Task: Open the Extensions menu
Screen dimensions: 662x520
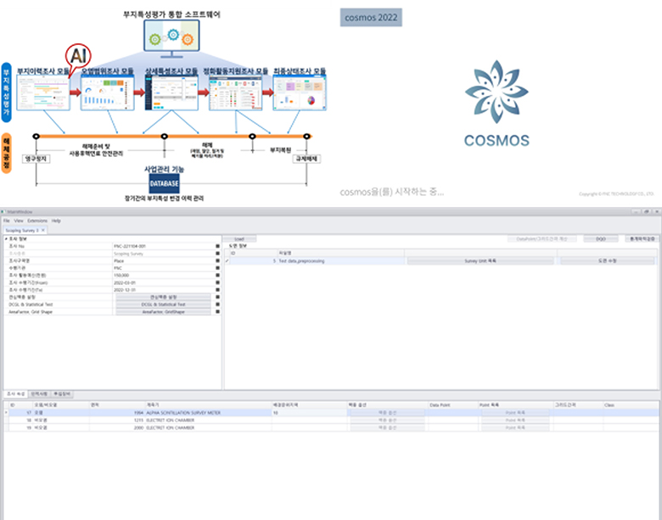Action: [x=37, y=221]
